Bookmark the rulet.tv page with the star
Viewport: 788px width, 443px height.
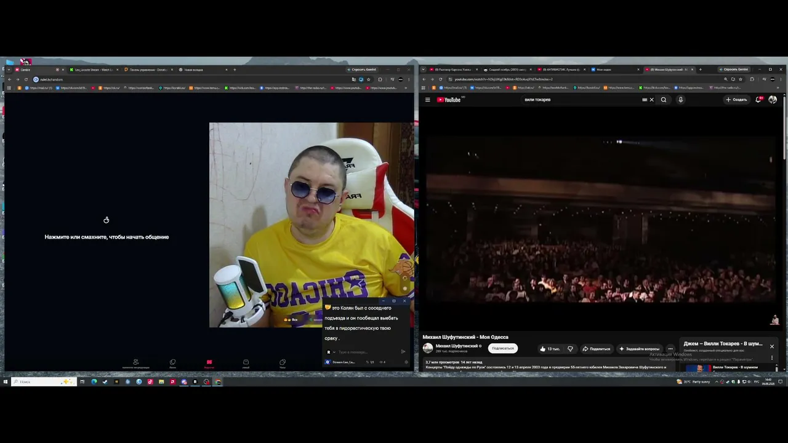pyautogui.click(x=368, y=79)
